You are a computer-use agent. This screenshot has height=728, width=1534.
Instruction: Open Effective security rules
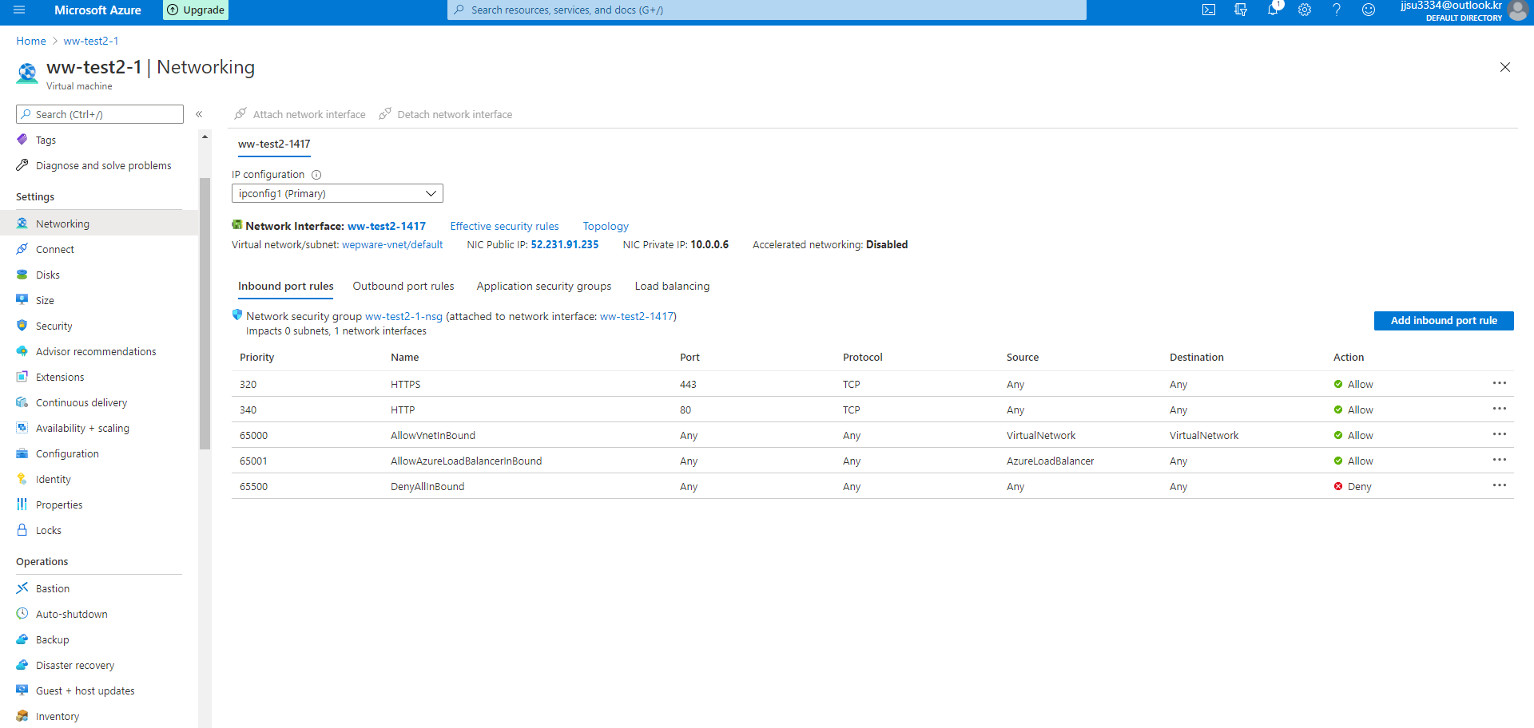tap(504, 226)
